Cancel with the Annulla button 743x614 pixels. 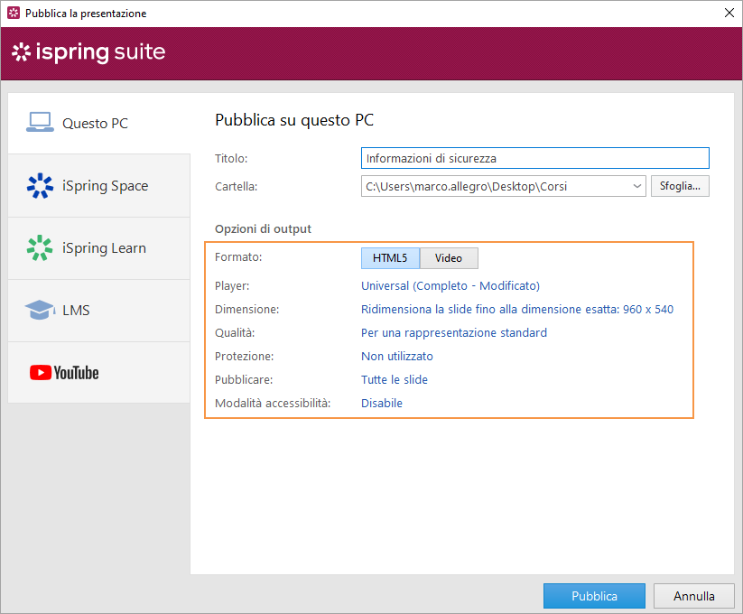[x=693, y=596]
